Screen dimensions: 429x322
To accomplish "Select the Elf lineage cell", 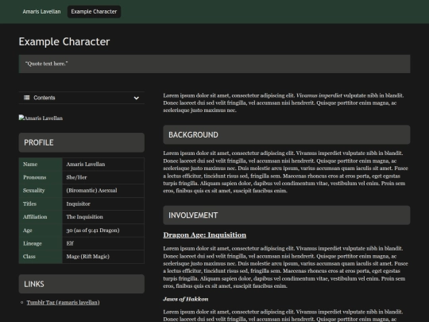I will [103, 243].
